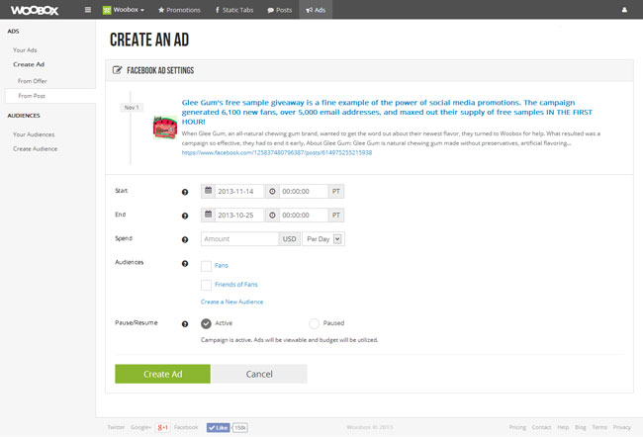This screenshot has height=437, width=643.
Task: Show help for Pause/Resume
Action: point(185,324)
